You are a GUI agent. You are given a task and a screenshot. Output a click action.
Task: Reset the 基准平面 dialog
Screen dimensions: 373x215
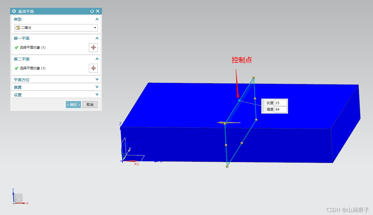[92, 11]
